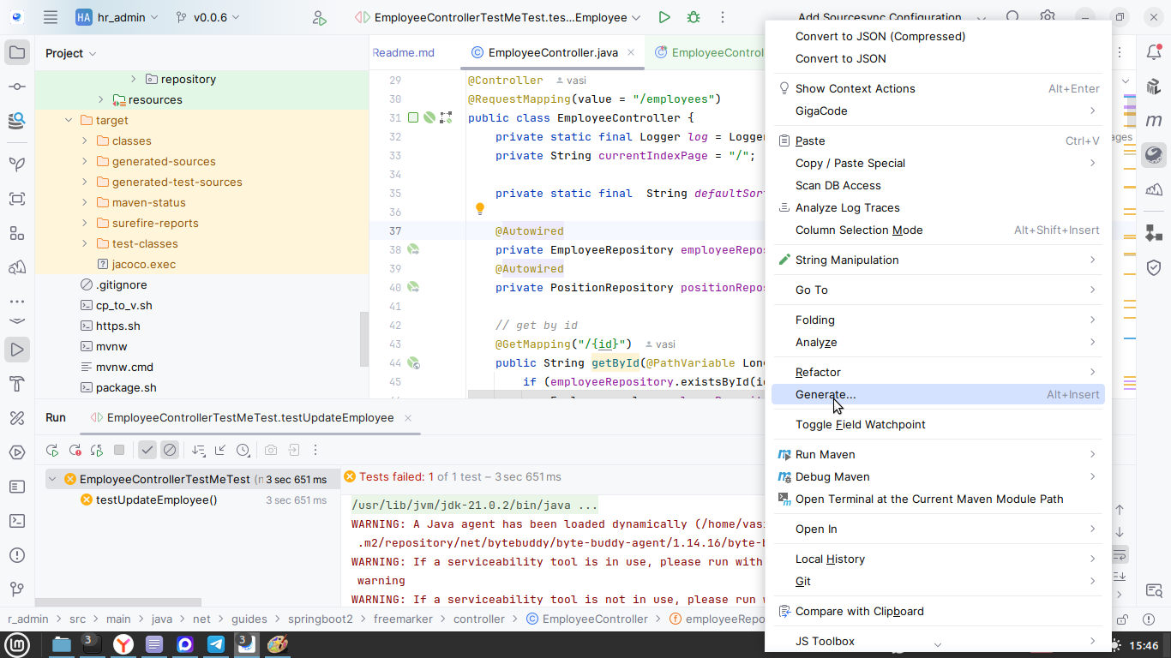Toggle soft-wrap in the run console
The image size is (1171, 658).
(x=1120, y=553)
